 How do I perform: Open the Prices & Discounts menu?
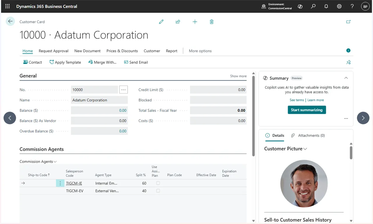[x=122, y=51]
